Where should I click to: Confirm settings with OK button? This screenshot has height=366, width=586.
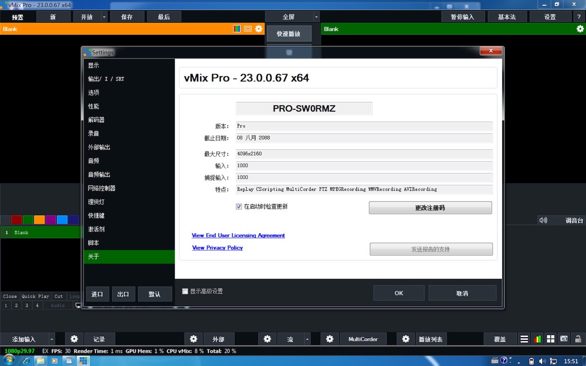pyautogui.click(x=399, y=293)
